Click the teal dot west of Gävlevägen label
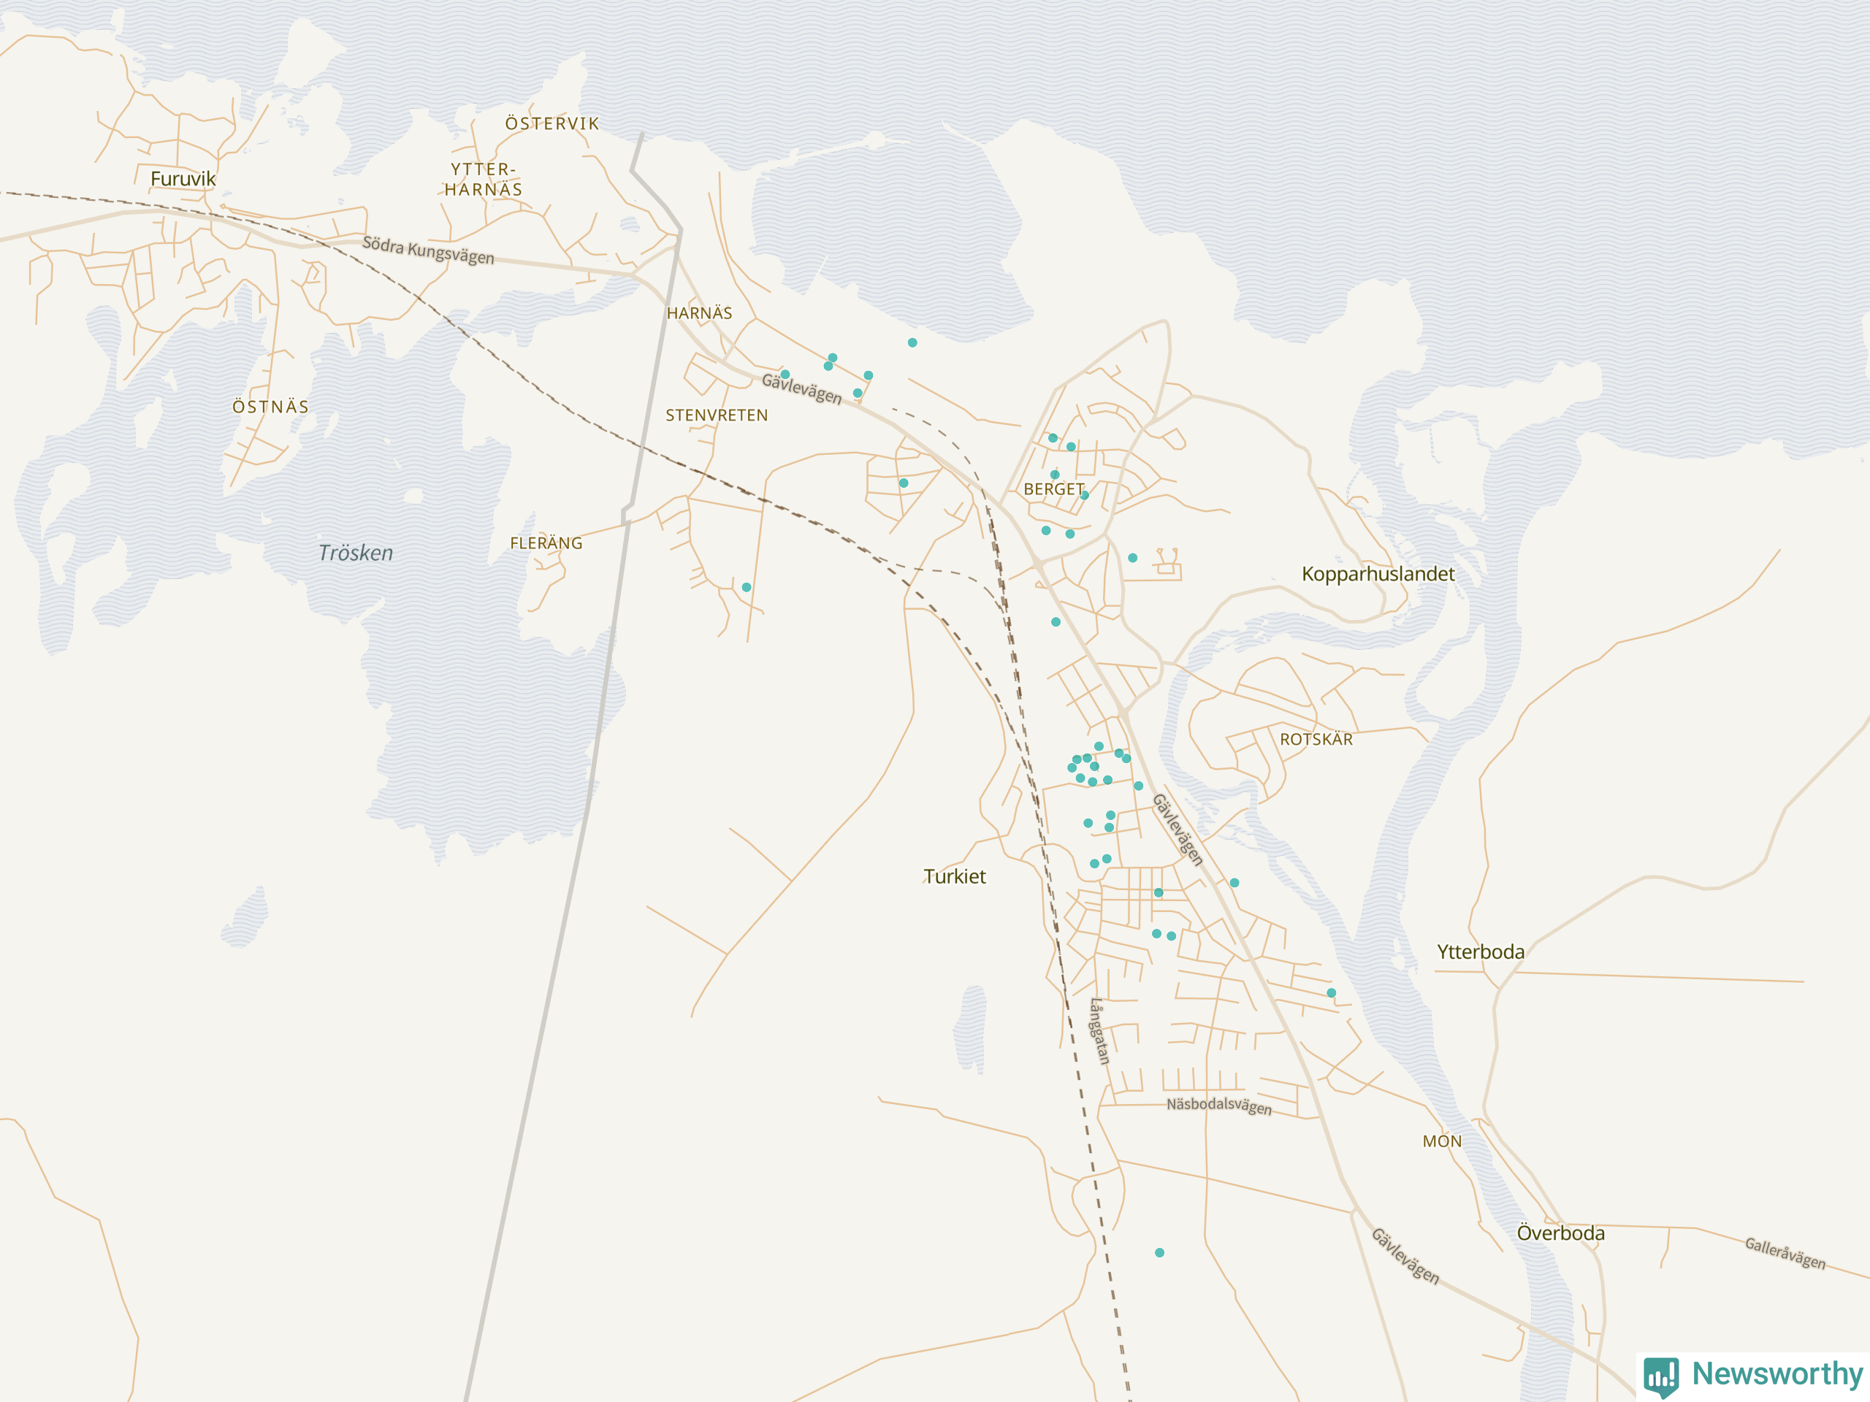This screenshot has width=1870, height=1402. point(785,375)
